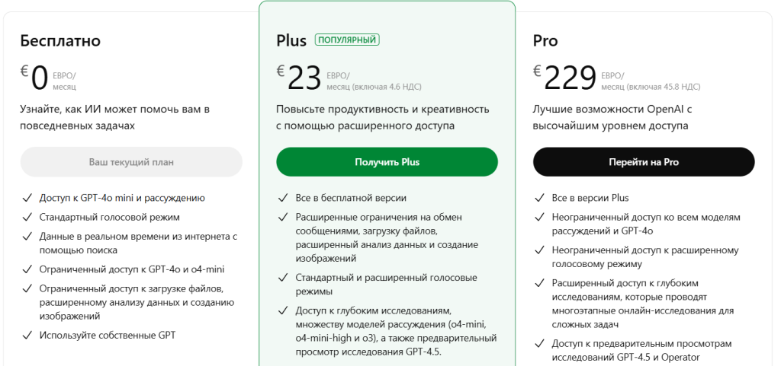Click the Plus plan heading
The image size is (781, 366).
[291, 40]
